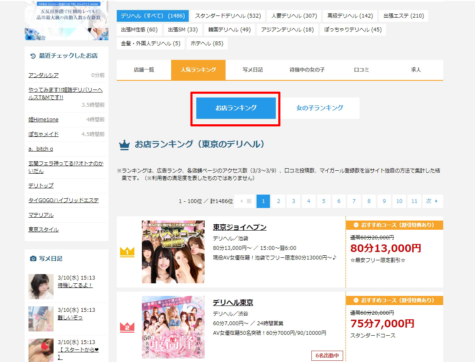Switch to 写メ日記 tab
This screenshot has height=362, width=475.
pos(253,70)
